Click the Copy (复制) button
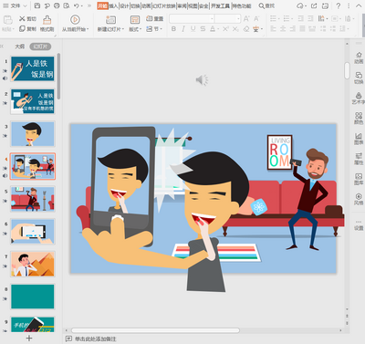The image size is (365, 344). (x=27, y=29)
